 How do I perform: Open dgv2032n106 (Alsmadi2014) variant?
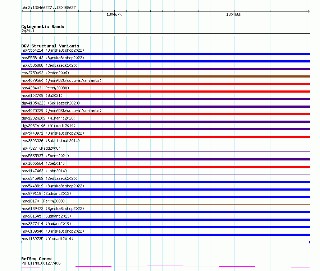click(x=49, y=126)
